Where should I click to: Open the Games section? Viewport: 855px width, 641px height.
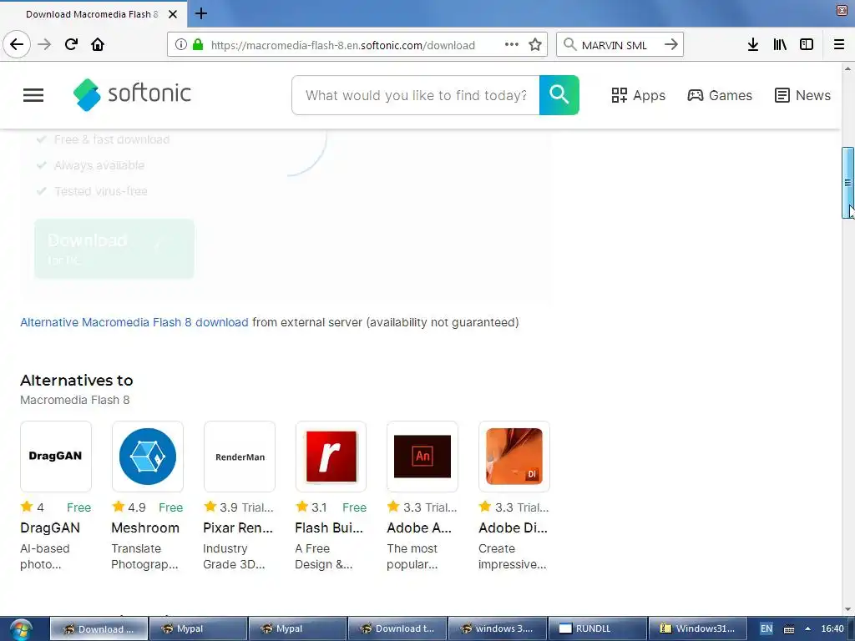pos(719,95)
